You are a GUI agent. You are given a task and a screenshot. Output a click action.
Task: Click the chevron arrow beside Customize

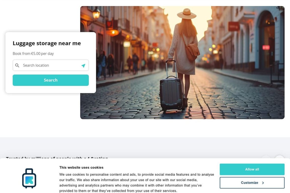(263, 183)
